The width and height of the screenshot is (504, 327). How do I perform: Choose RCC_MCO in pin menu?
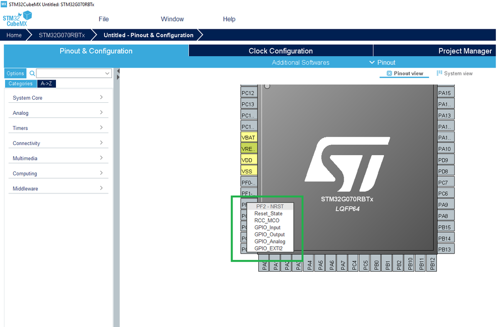pos(270,221)
